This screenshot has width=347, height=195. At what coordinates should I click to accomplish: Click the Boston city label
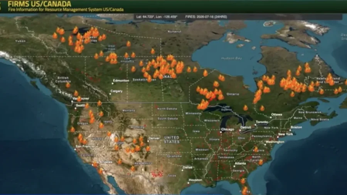[296, 127]
